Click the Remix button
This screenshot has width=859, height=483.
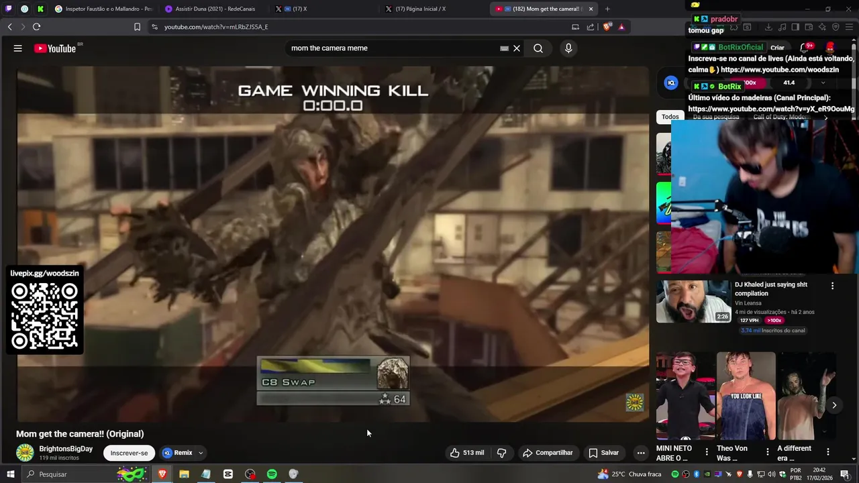(178, 453)
